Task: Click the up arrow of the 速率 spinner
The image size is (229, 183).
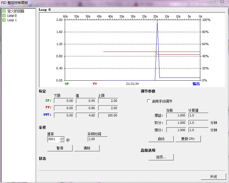Action: pyautogui.click(x=62, y=138)
